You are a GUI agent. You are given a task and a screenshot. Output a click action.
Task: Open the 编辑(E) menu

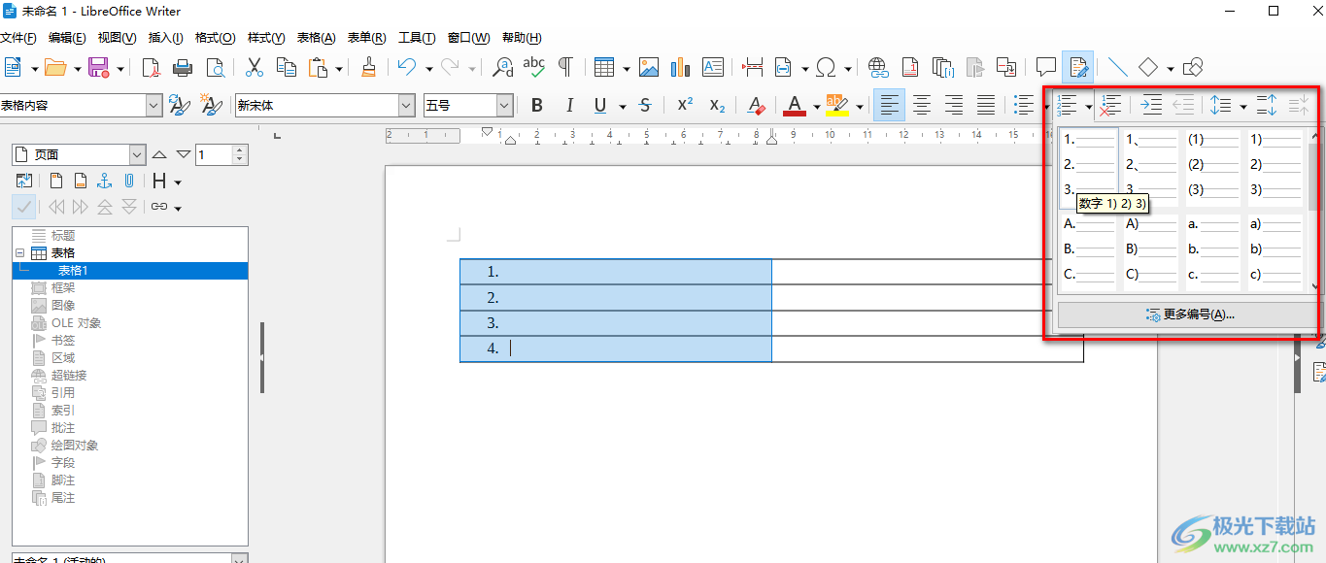[x=67, y=38]
